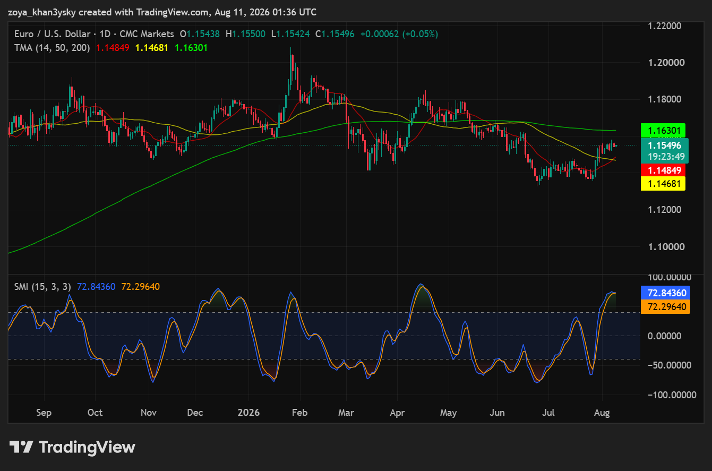Screen dimensions: 712x471
Task: Click the 2026 label on time axis
Action: (249, 413)
